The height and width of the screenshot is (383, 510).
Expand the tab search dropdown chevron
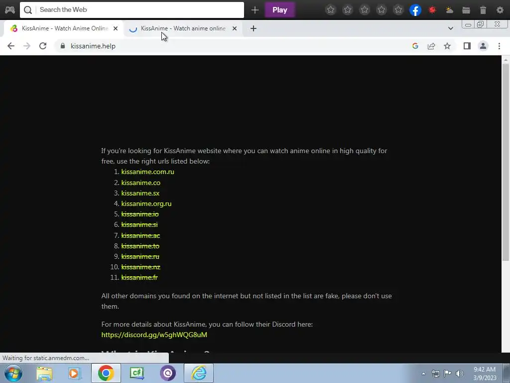(450, 28)
